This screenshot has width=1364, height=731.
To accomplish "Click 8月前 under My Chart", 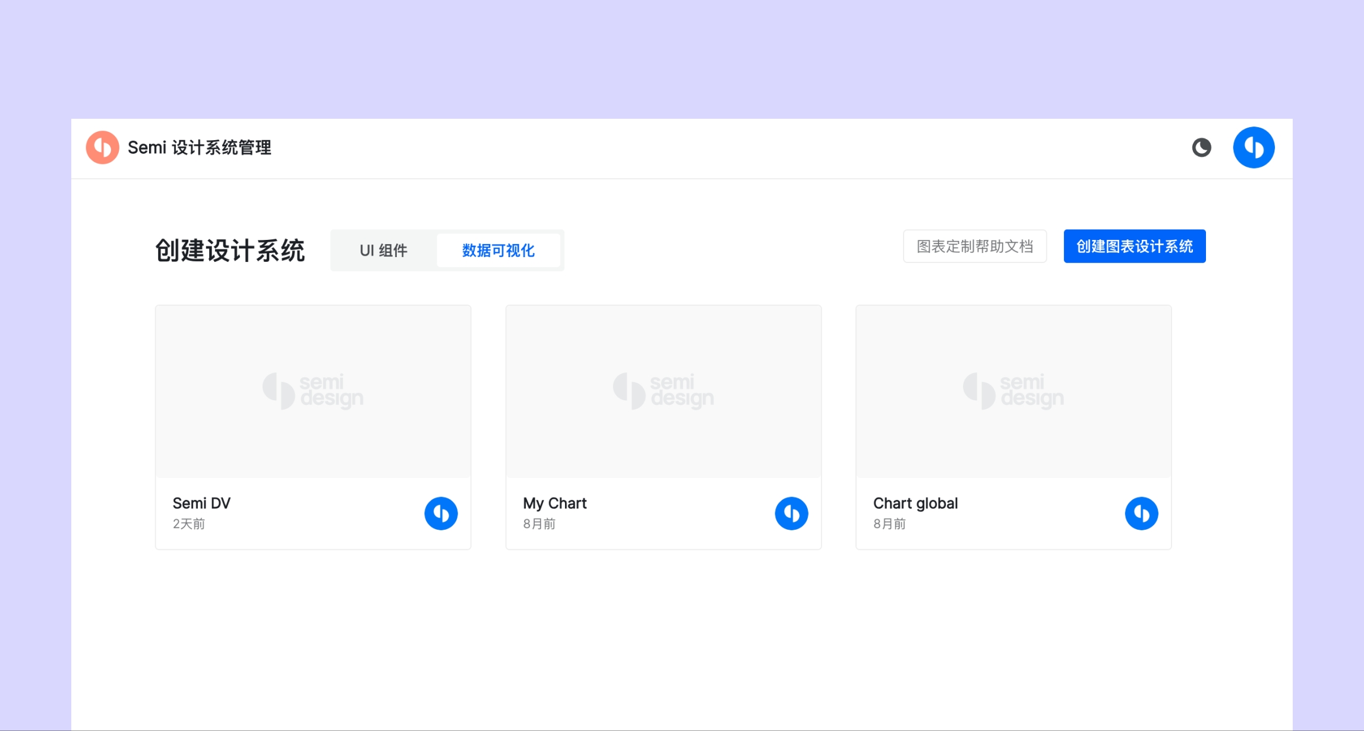I will click(539, 524).
